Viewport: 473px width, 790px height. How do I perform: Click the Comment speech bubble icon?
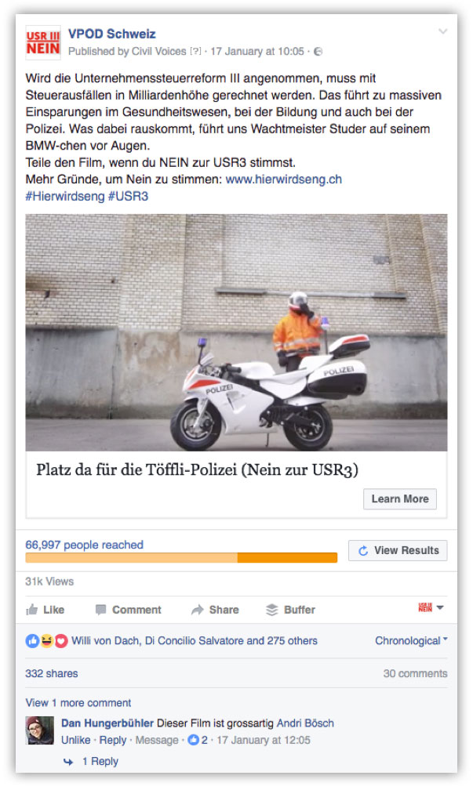coord(101,610)
